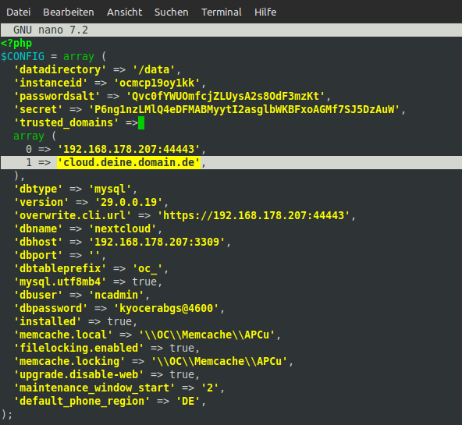Click the 'dbtype' key
462x425 pixels.
(x=38, y=189)
